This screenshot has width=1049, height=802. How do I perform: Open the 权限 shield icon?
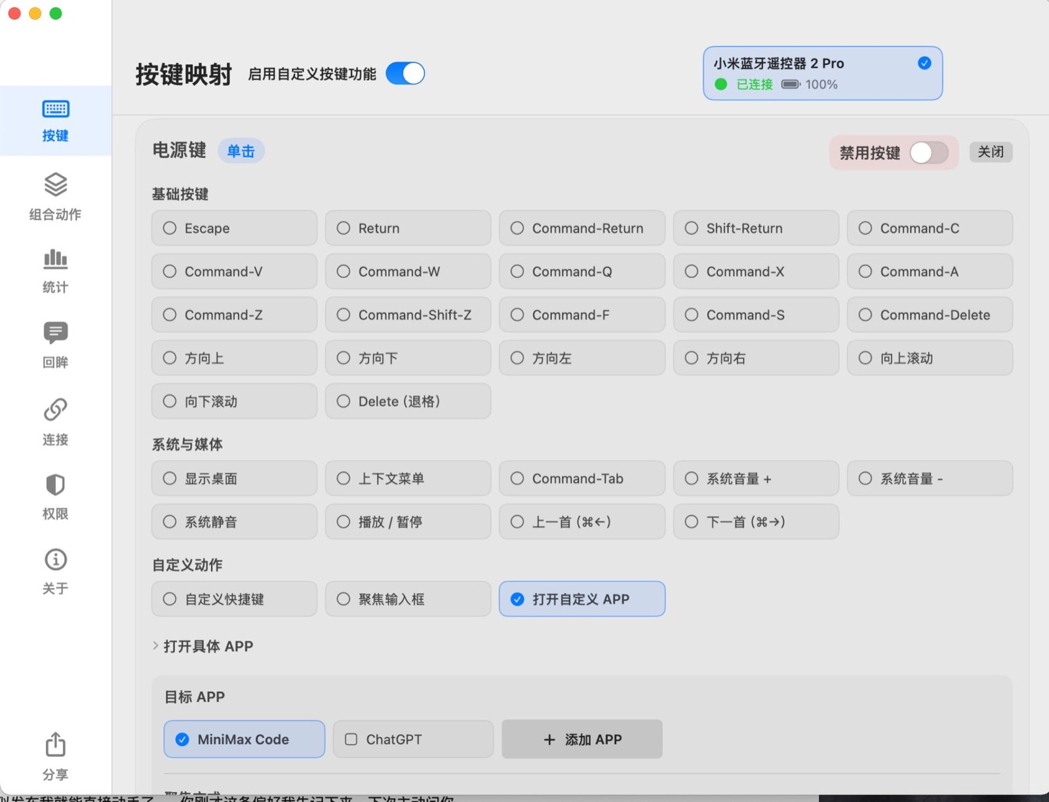click(56, 485)
